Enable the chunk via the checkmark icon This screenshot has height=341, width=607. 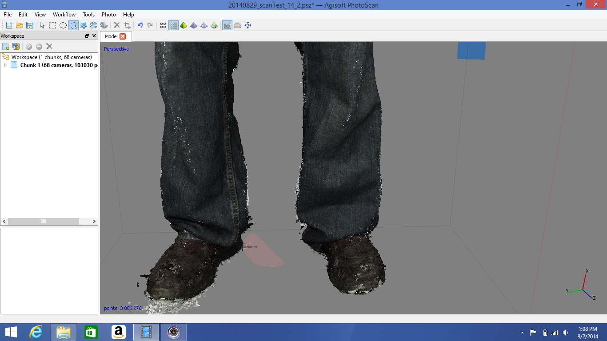point(28,46)
